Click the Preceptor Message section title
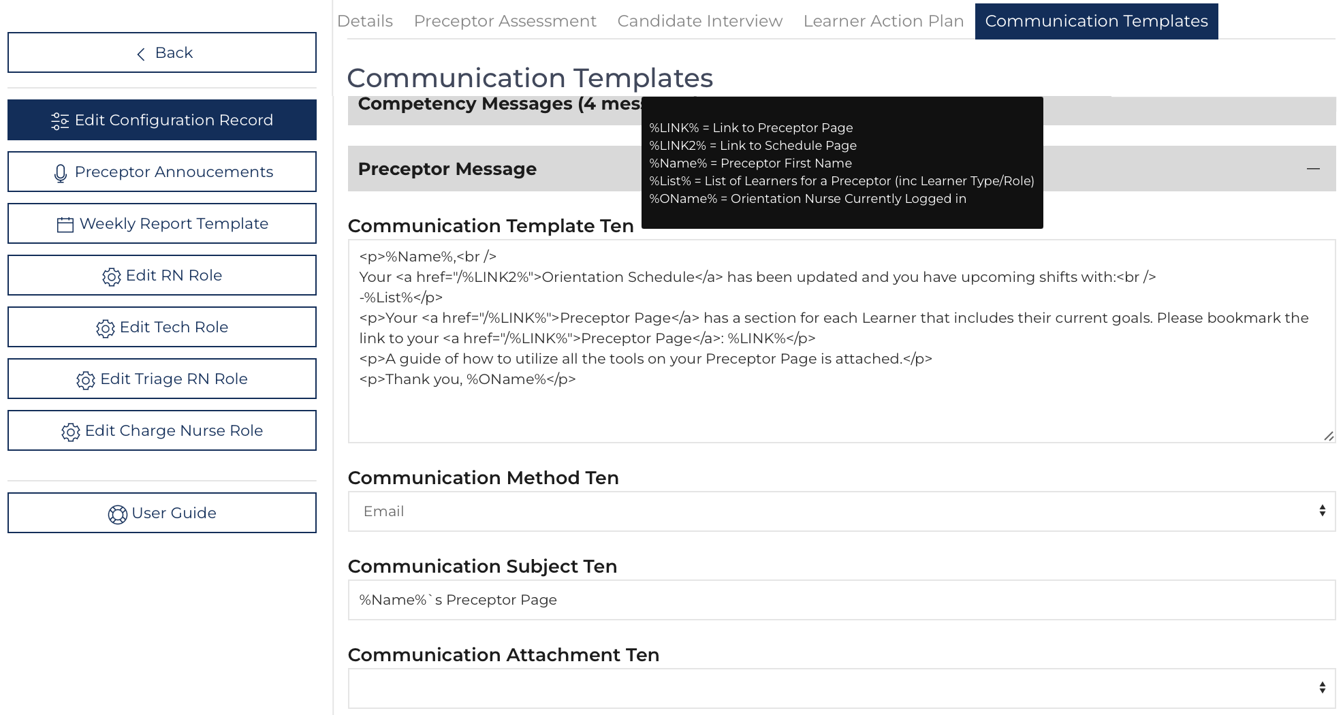Image resolution: width=1343 pixels, height=715 pixels. click(447, 169)
